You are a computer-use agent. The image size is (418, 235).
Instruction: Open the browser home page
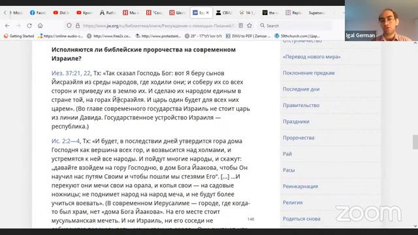40,25
